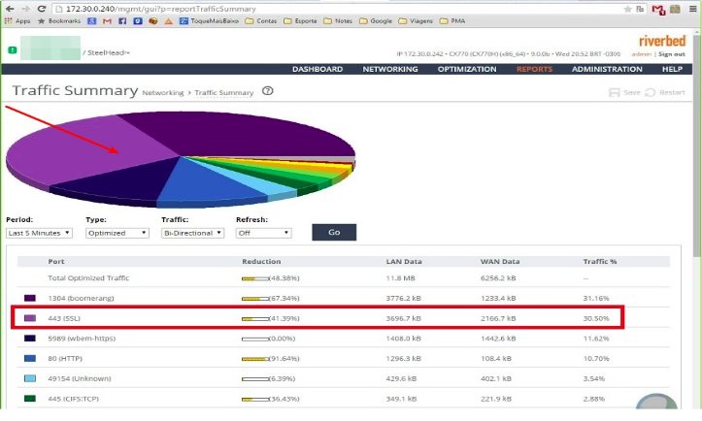Open the Type dropdown set to Optimized
Screen dimensions: 702x421
(x=119, y=233)
